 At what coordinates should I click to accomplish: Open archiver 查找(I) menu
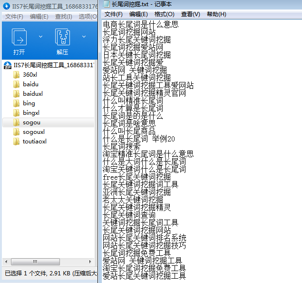(x=64, y=17)
